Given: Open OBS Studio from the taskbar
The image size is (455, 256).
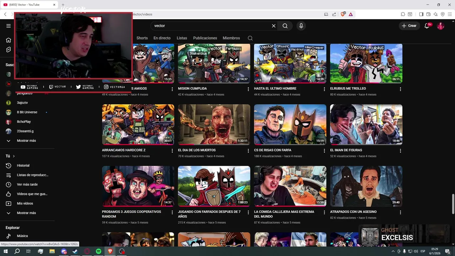Looking at the screenshot, I should coord(122,251).
